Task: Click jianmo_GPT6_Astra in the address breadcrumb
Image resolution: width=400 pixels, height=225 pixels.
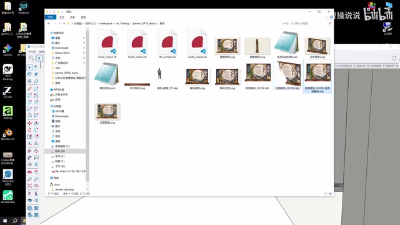Action: click(144, 24)
